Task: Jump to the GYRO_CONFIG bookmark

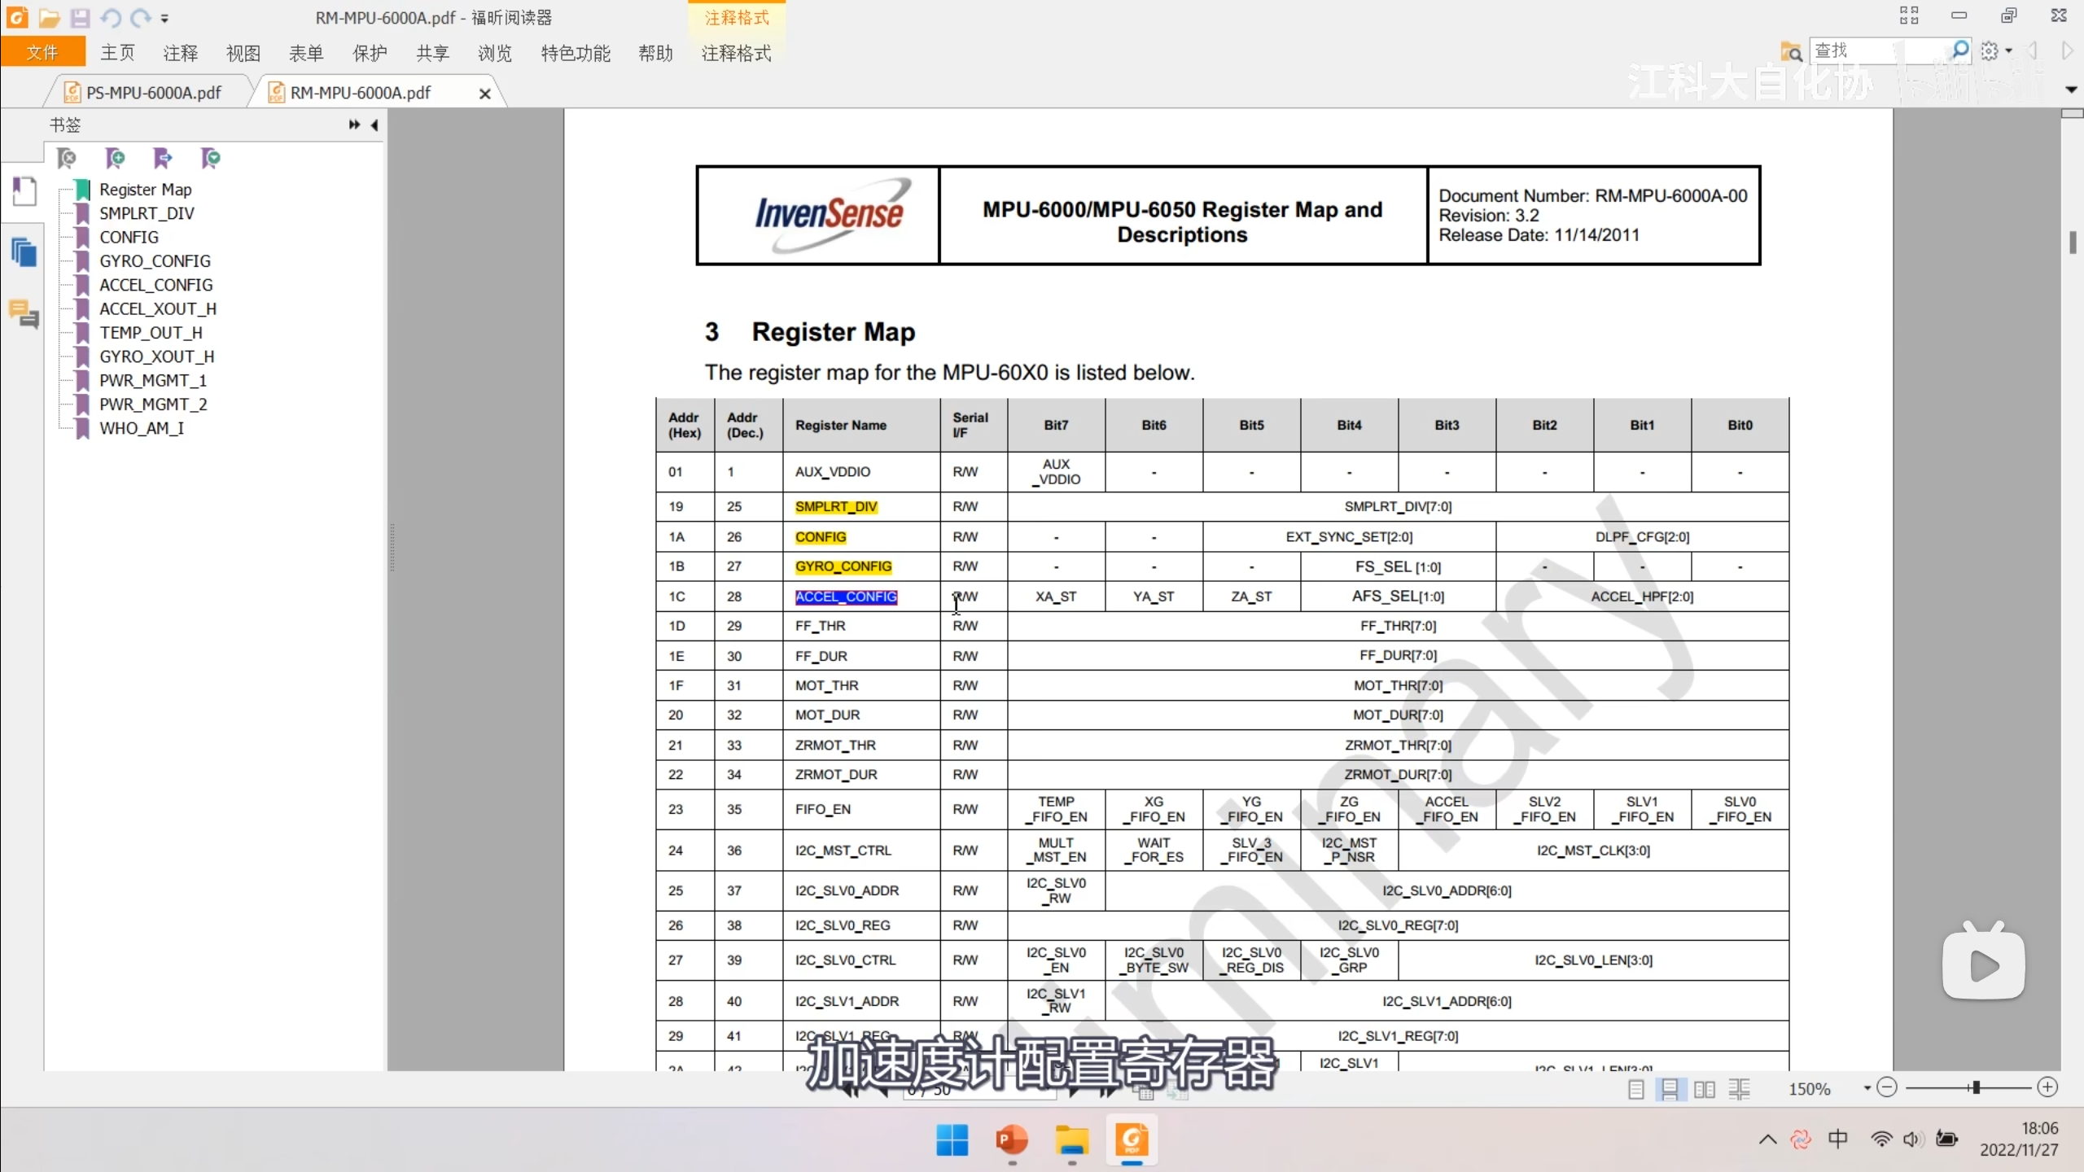Action: coord(155,261)
